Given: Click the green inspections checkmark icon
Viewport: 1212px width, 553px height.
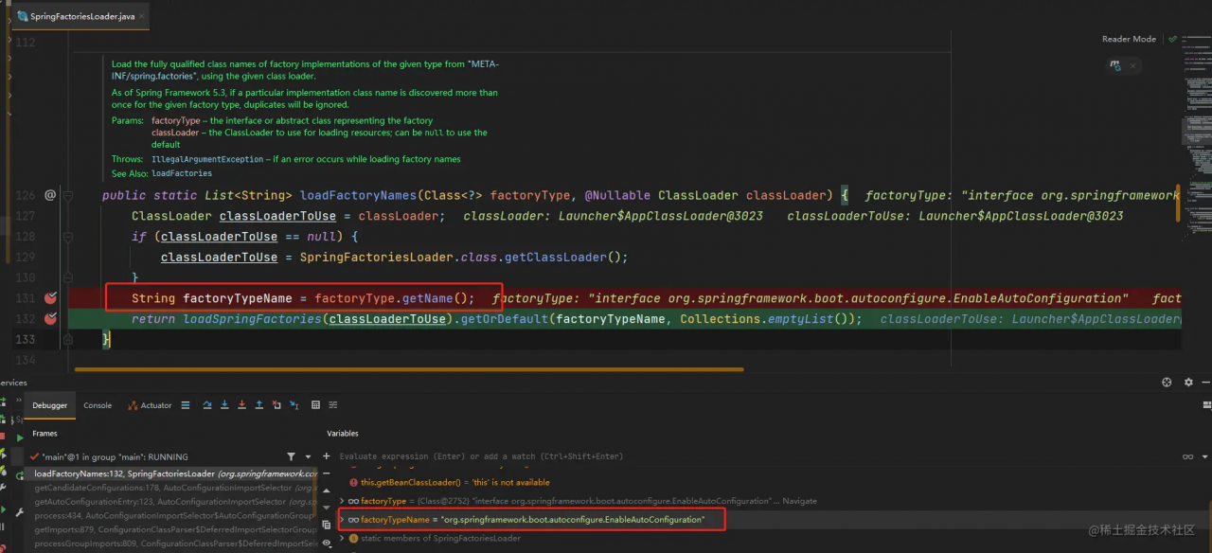Looking at the screenshot, I should coord(1172,39).
